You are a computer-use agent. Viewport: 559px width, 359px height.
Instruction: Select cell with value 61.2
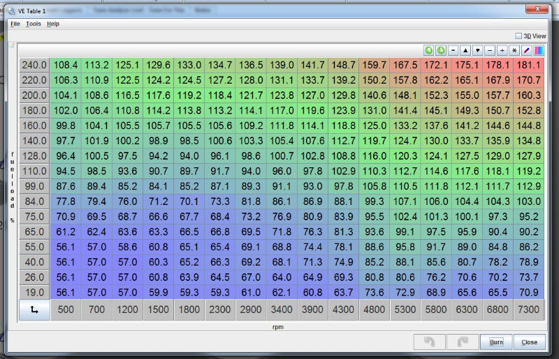tap(66, 231)
